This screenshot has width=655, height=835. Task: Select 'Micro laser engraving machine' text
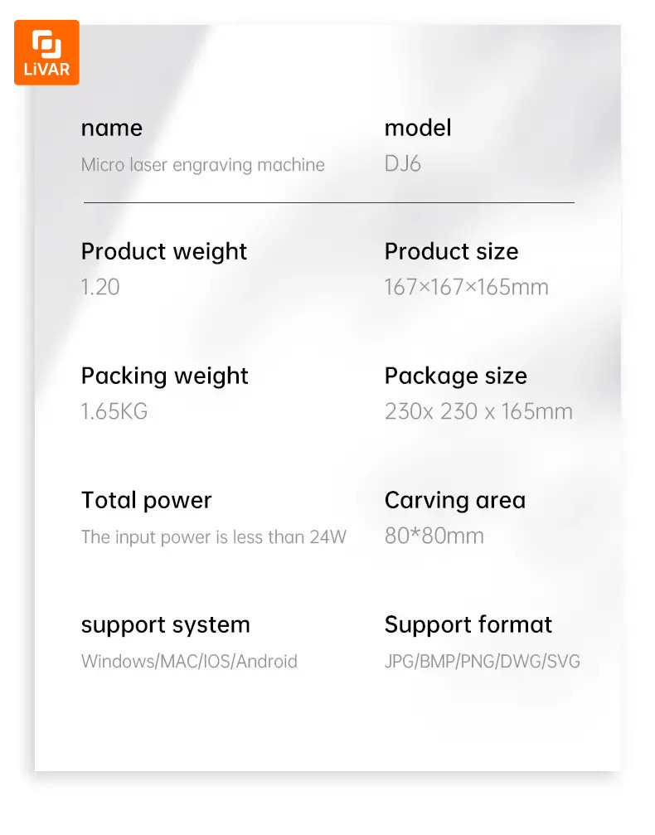(x=203, y=164)
